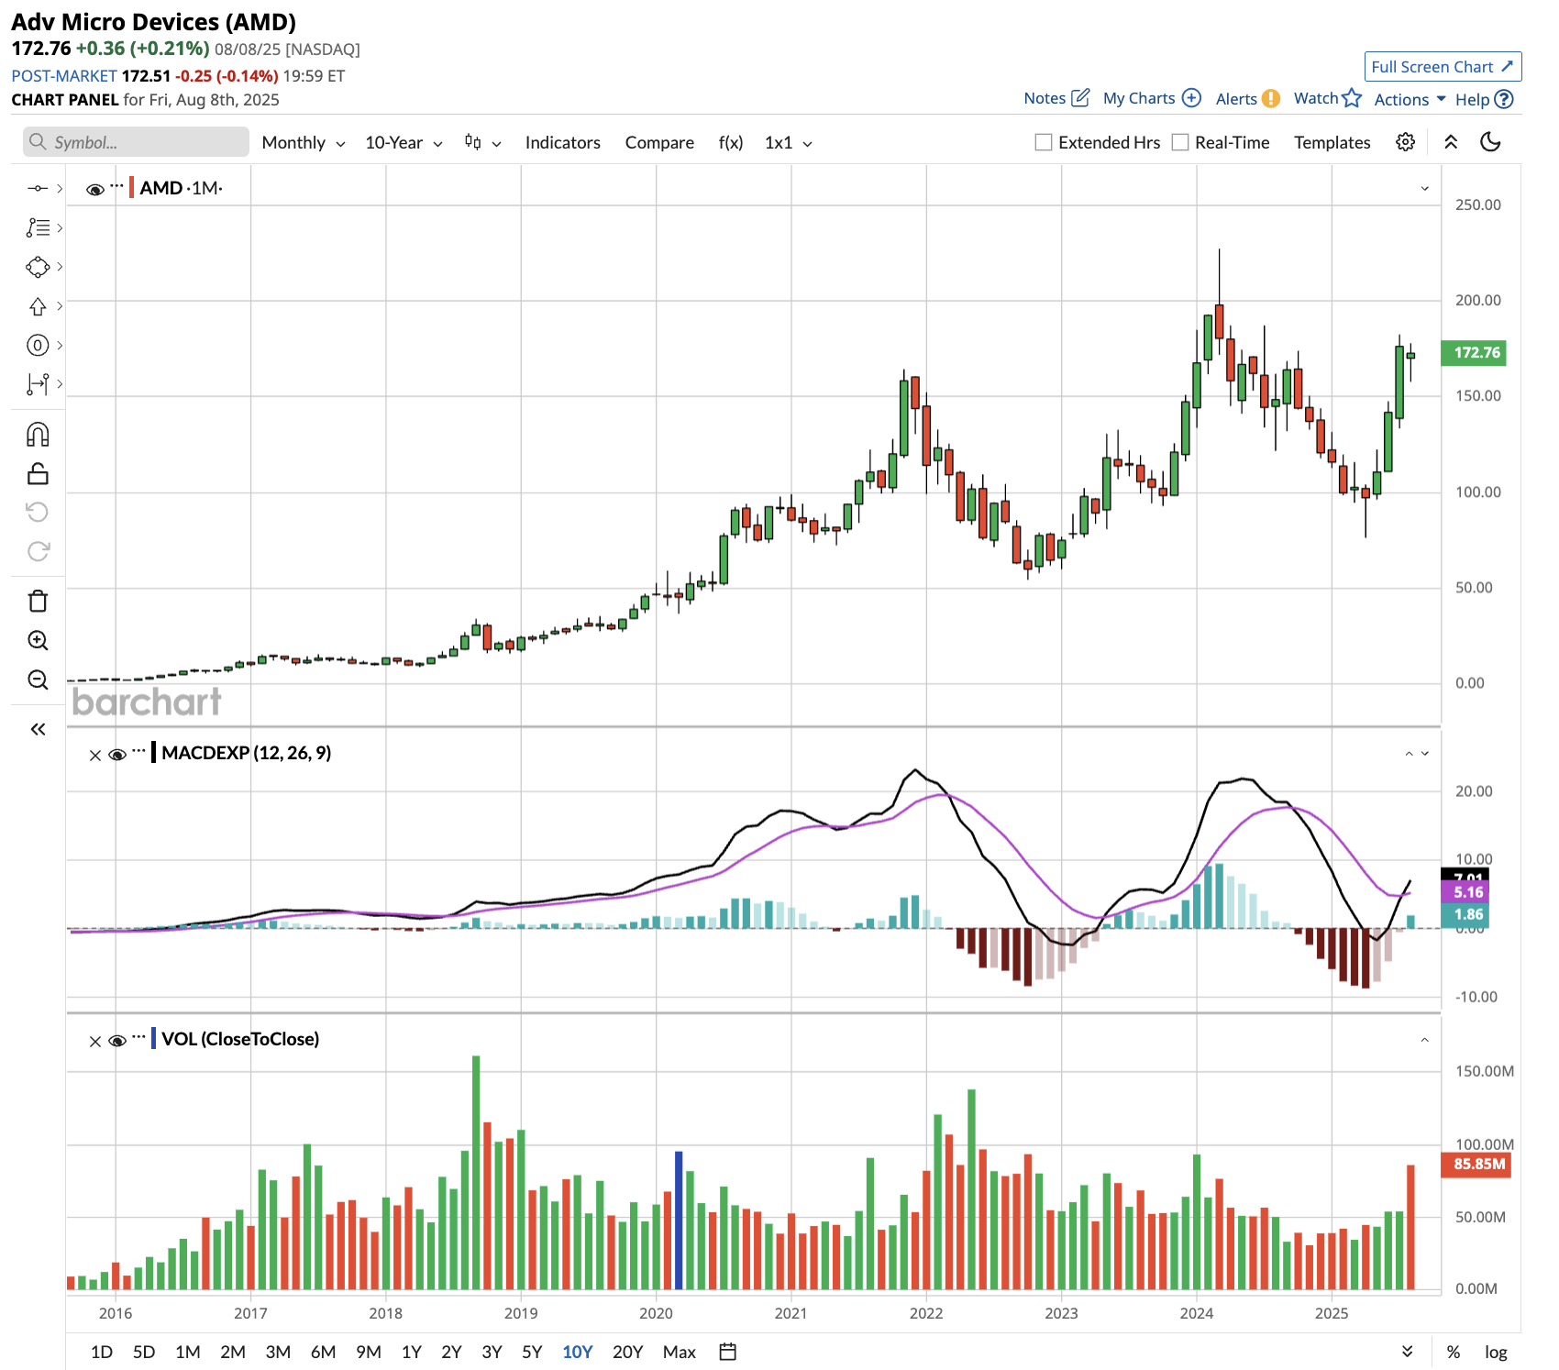This screenshot has height=1370, width=1559.
Task: Toggle percent scale button
Action: click(1454, 1352)
